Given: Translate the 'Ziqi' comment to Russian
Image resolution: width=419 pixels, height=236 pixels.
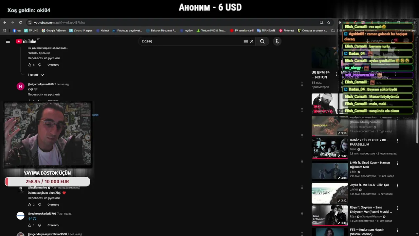Looking at the screenshot, I should [44, 94].
